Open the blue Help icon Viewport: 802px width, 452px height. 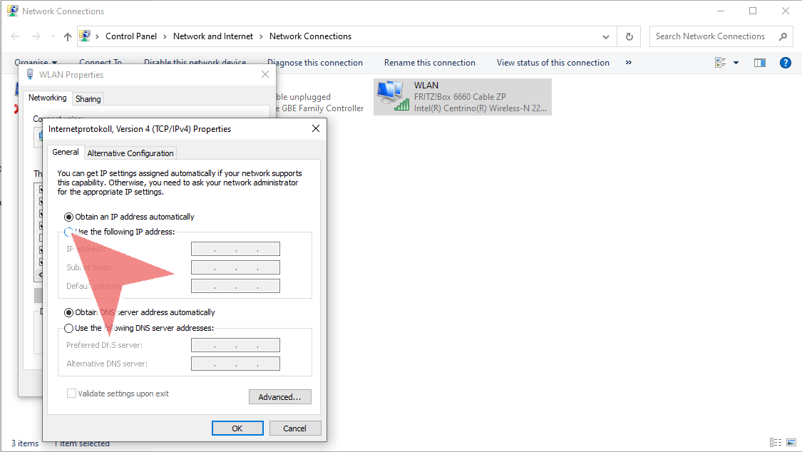point(786,63)
